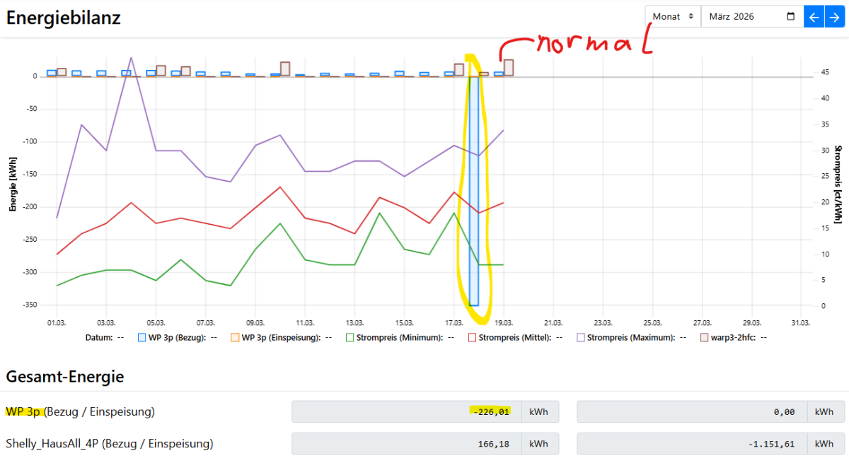
Task: Advance to next month with right arrow
Action: (x=833, y=17)
